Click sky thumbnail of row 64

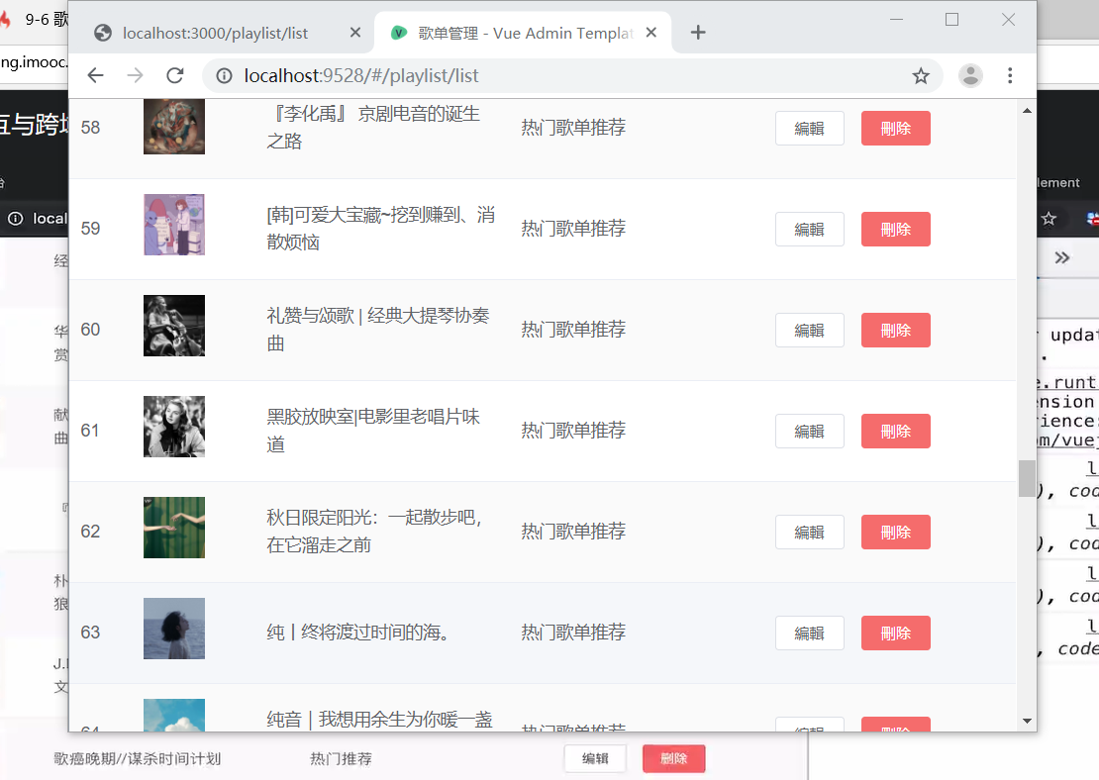[x=174, y=715]
